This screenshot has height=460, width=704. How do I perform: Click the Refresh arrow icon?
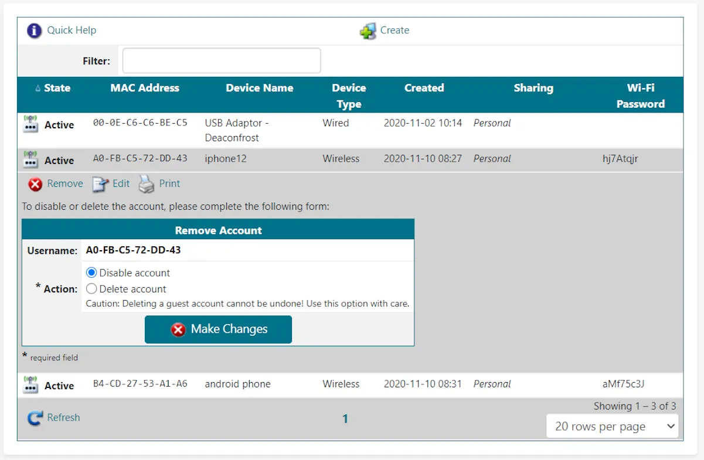click(35, 418)
